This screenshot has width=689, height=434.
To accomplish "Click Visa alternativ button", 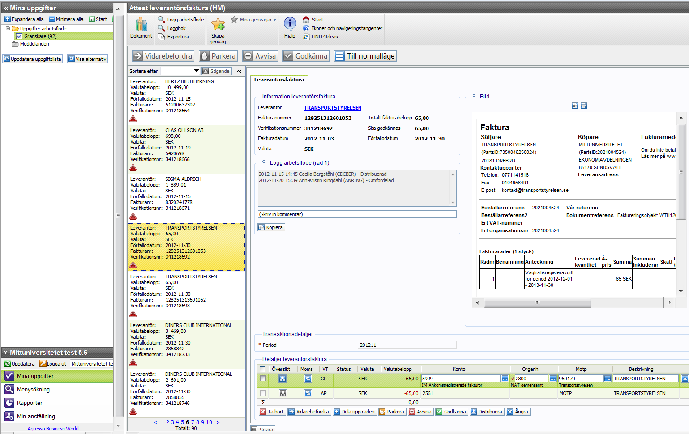I will tap(88, 59).
